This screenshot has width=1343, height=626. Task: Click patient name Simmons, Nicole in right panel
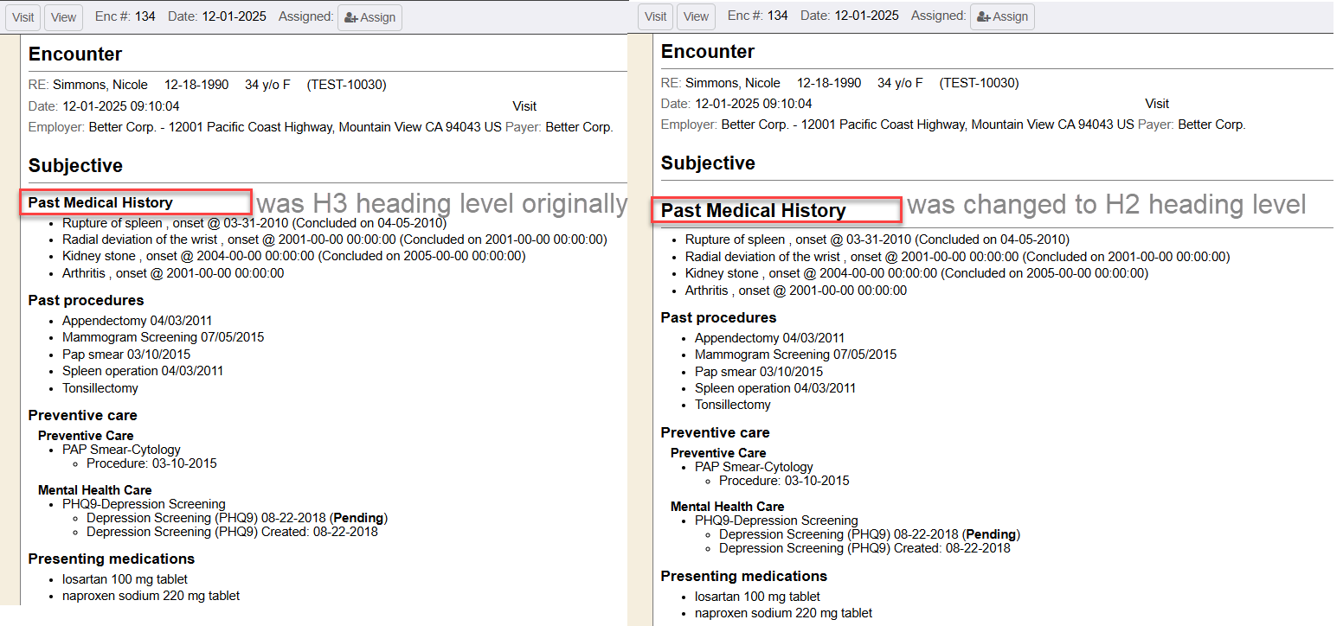732,83
